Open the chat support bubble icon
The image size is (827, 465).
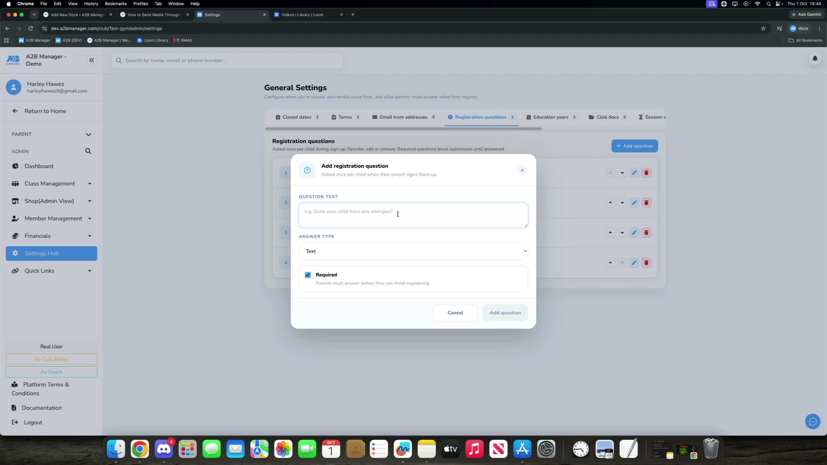pyautogui.click(x=813, y=422)
